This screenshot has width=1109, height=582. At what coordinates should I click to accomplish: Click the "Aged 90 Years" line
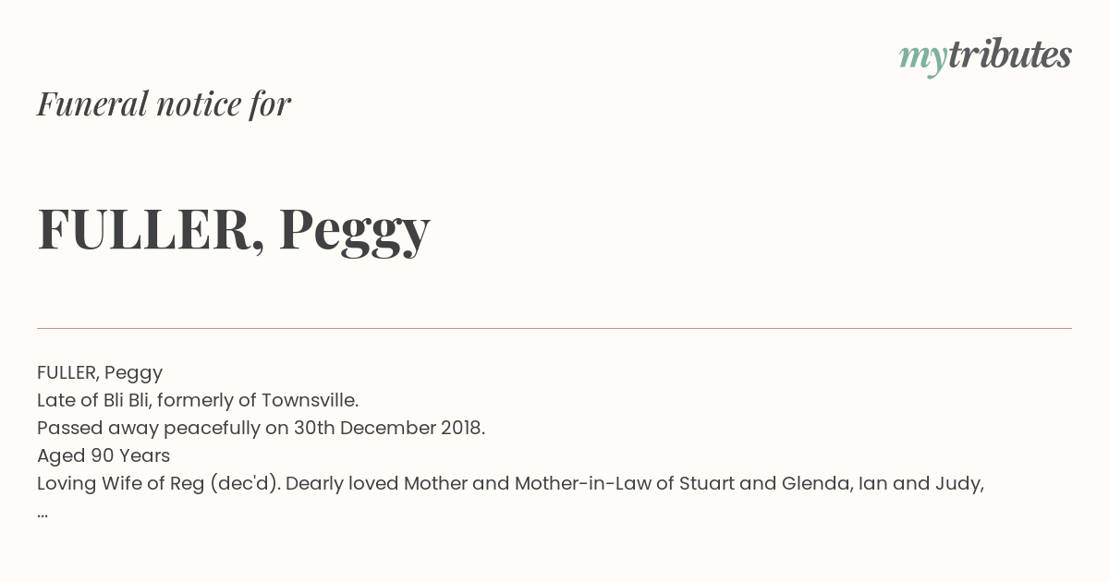click(104, 455)
